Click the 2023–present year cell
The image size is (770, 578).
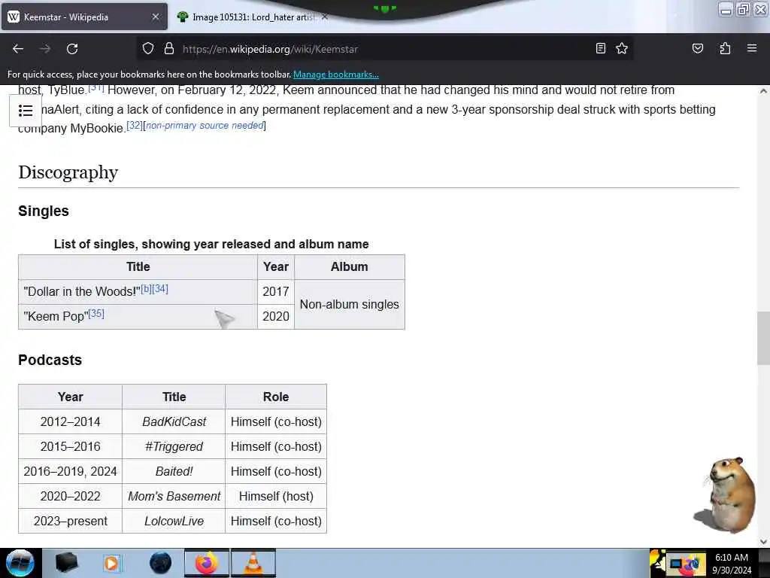(70, 521)
